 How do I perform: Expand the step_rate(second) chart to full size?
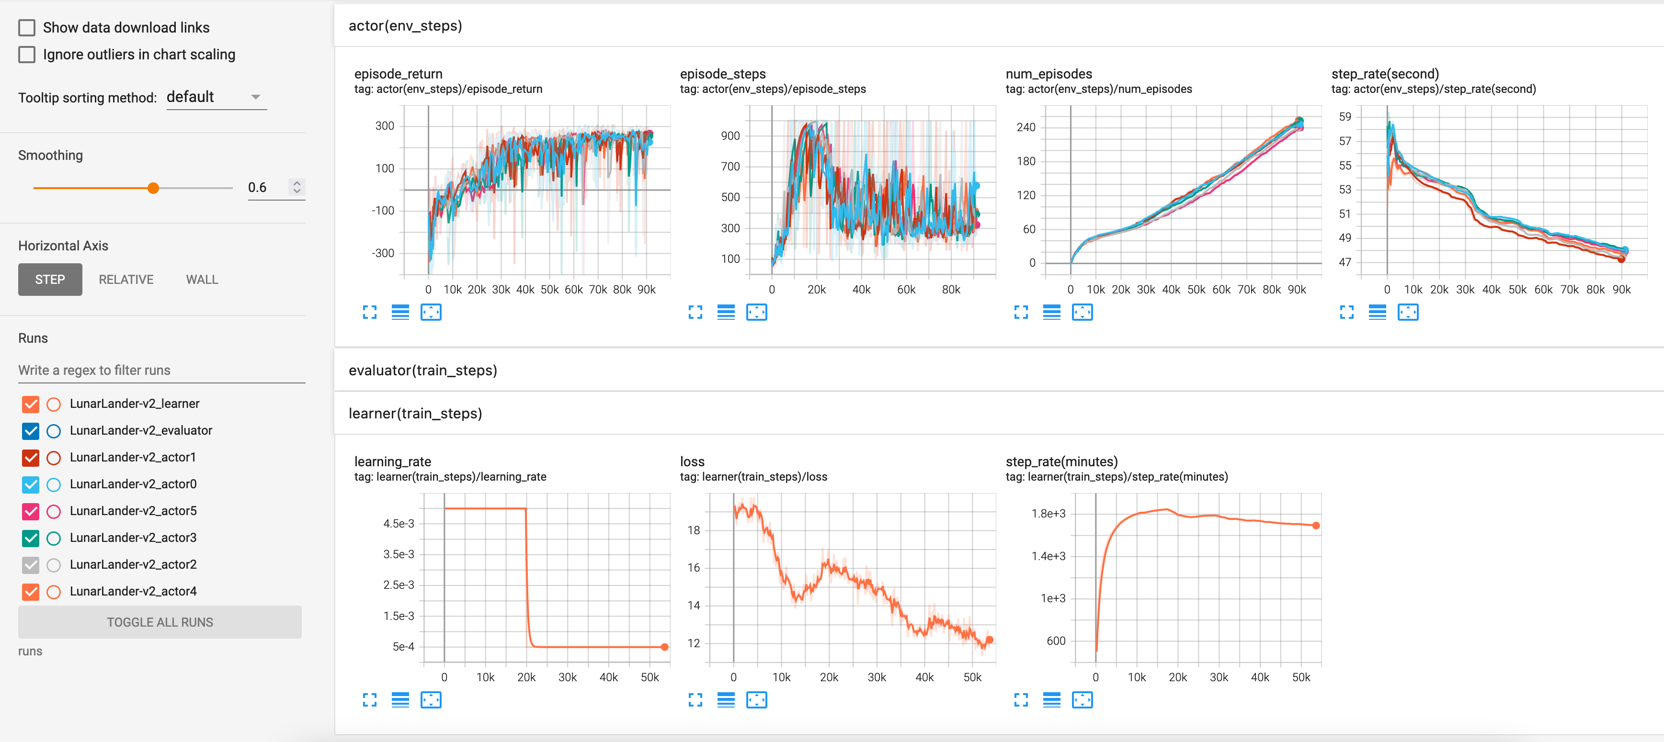[x=1347, y=313]
